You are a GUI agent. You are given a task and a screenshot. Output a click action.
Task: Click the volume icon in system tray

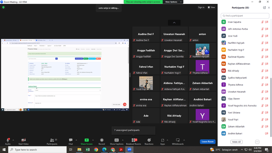click(250, 150)
